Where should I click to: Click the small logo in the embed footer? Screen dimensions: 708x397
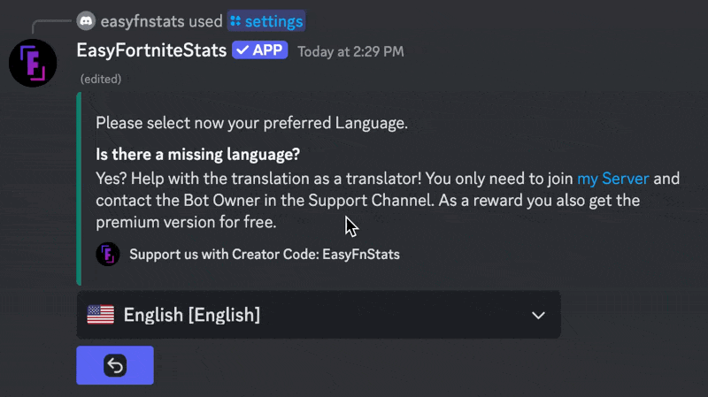tap(107, 255)
